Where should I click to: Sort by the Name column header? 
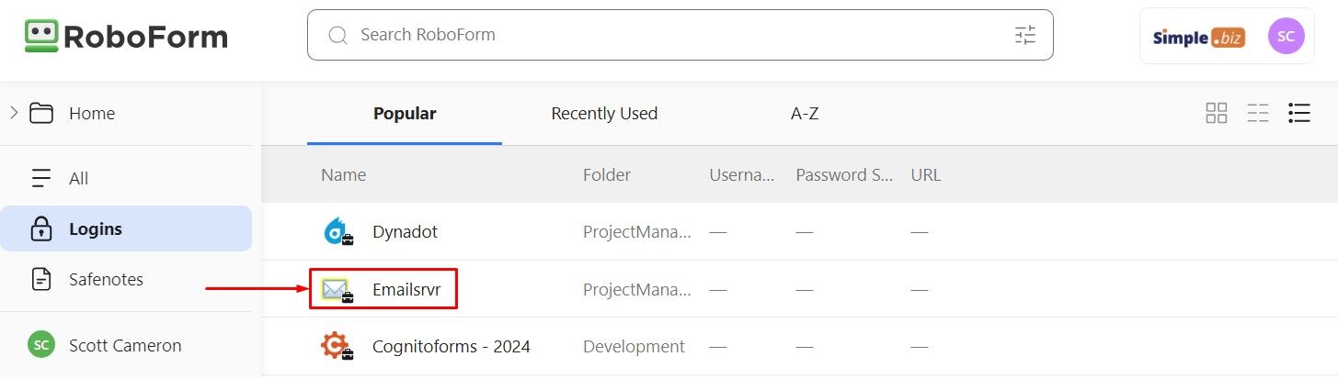coord(343,174)
